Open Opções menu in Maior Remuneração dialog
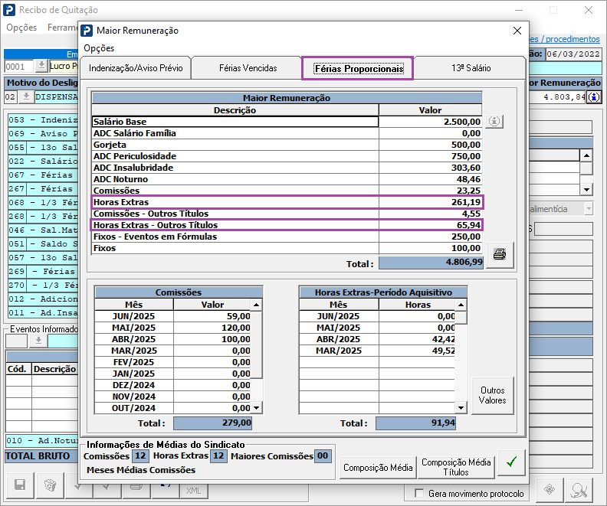Screen dimensions: 607x506 point(99,48)
